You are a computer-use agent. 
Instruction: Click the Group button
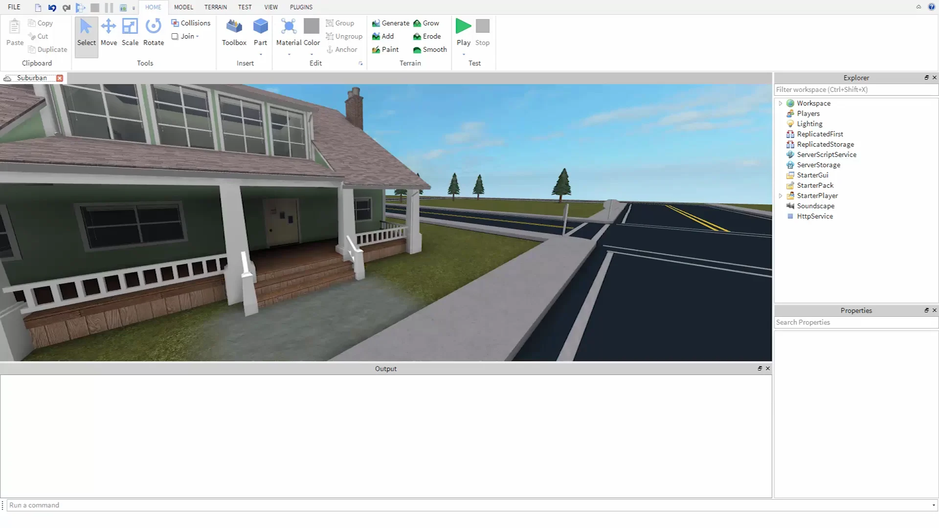click(x=340, y=23)
